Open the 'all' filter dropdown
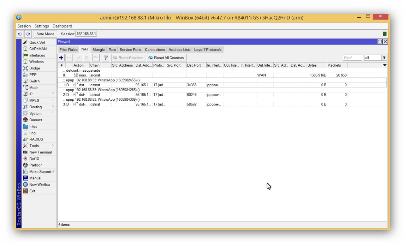Viewport: 404px width, 244px height. click(384, 58)
